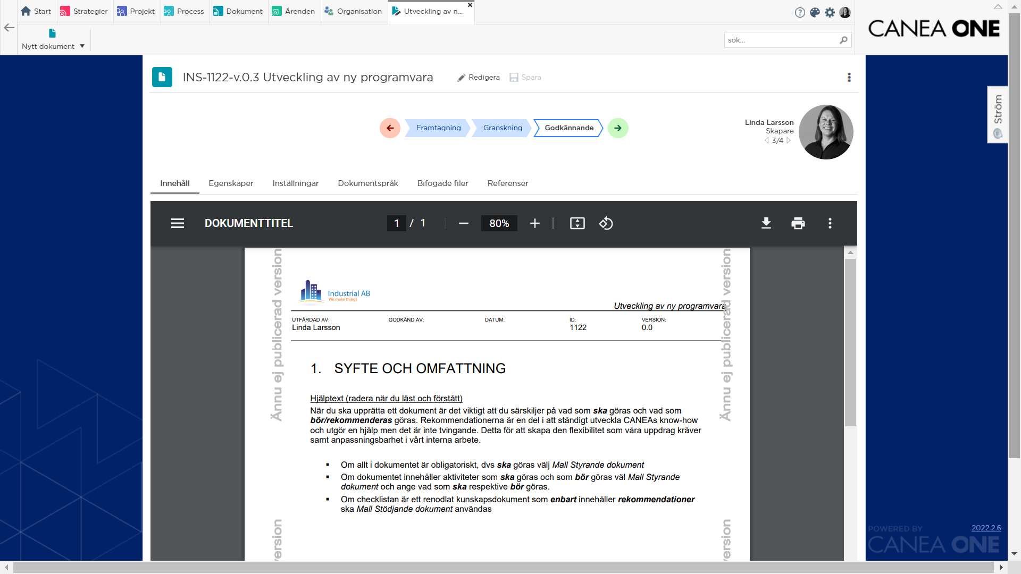This screenshot has width=1021, height=574.
Task: Open the Dokument module
Action: pyautogui.click(x=238, y=11)
